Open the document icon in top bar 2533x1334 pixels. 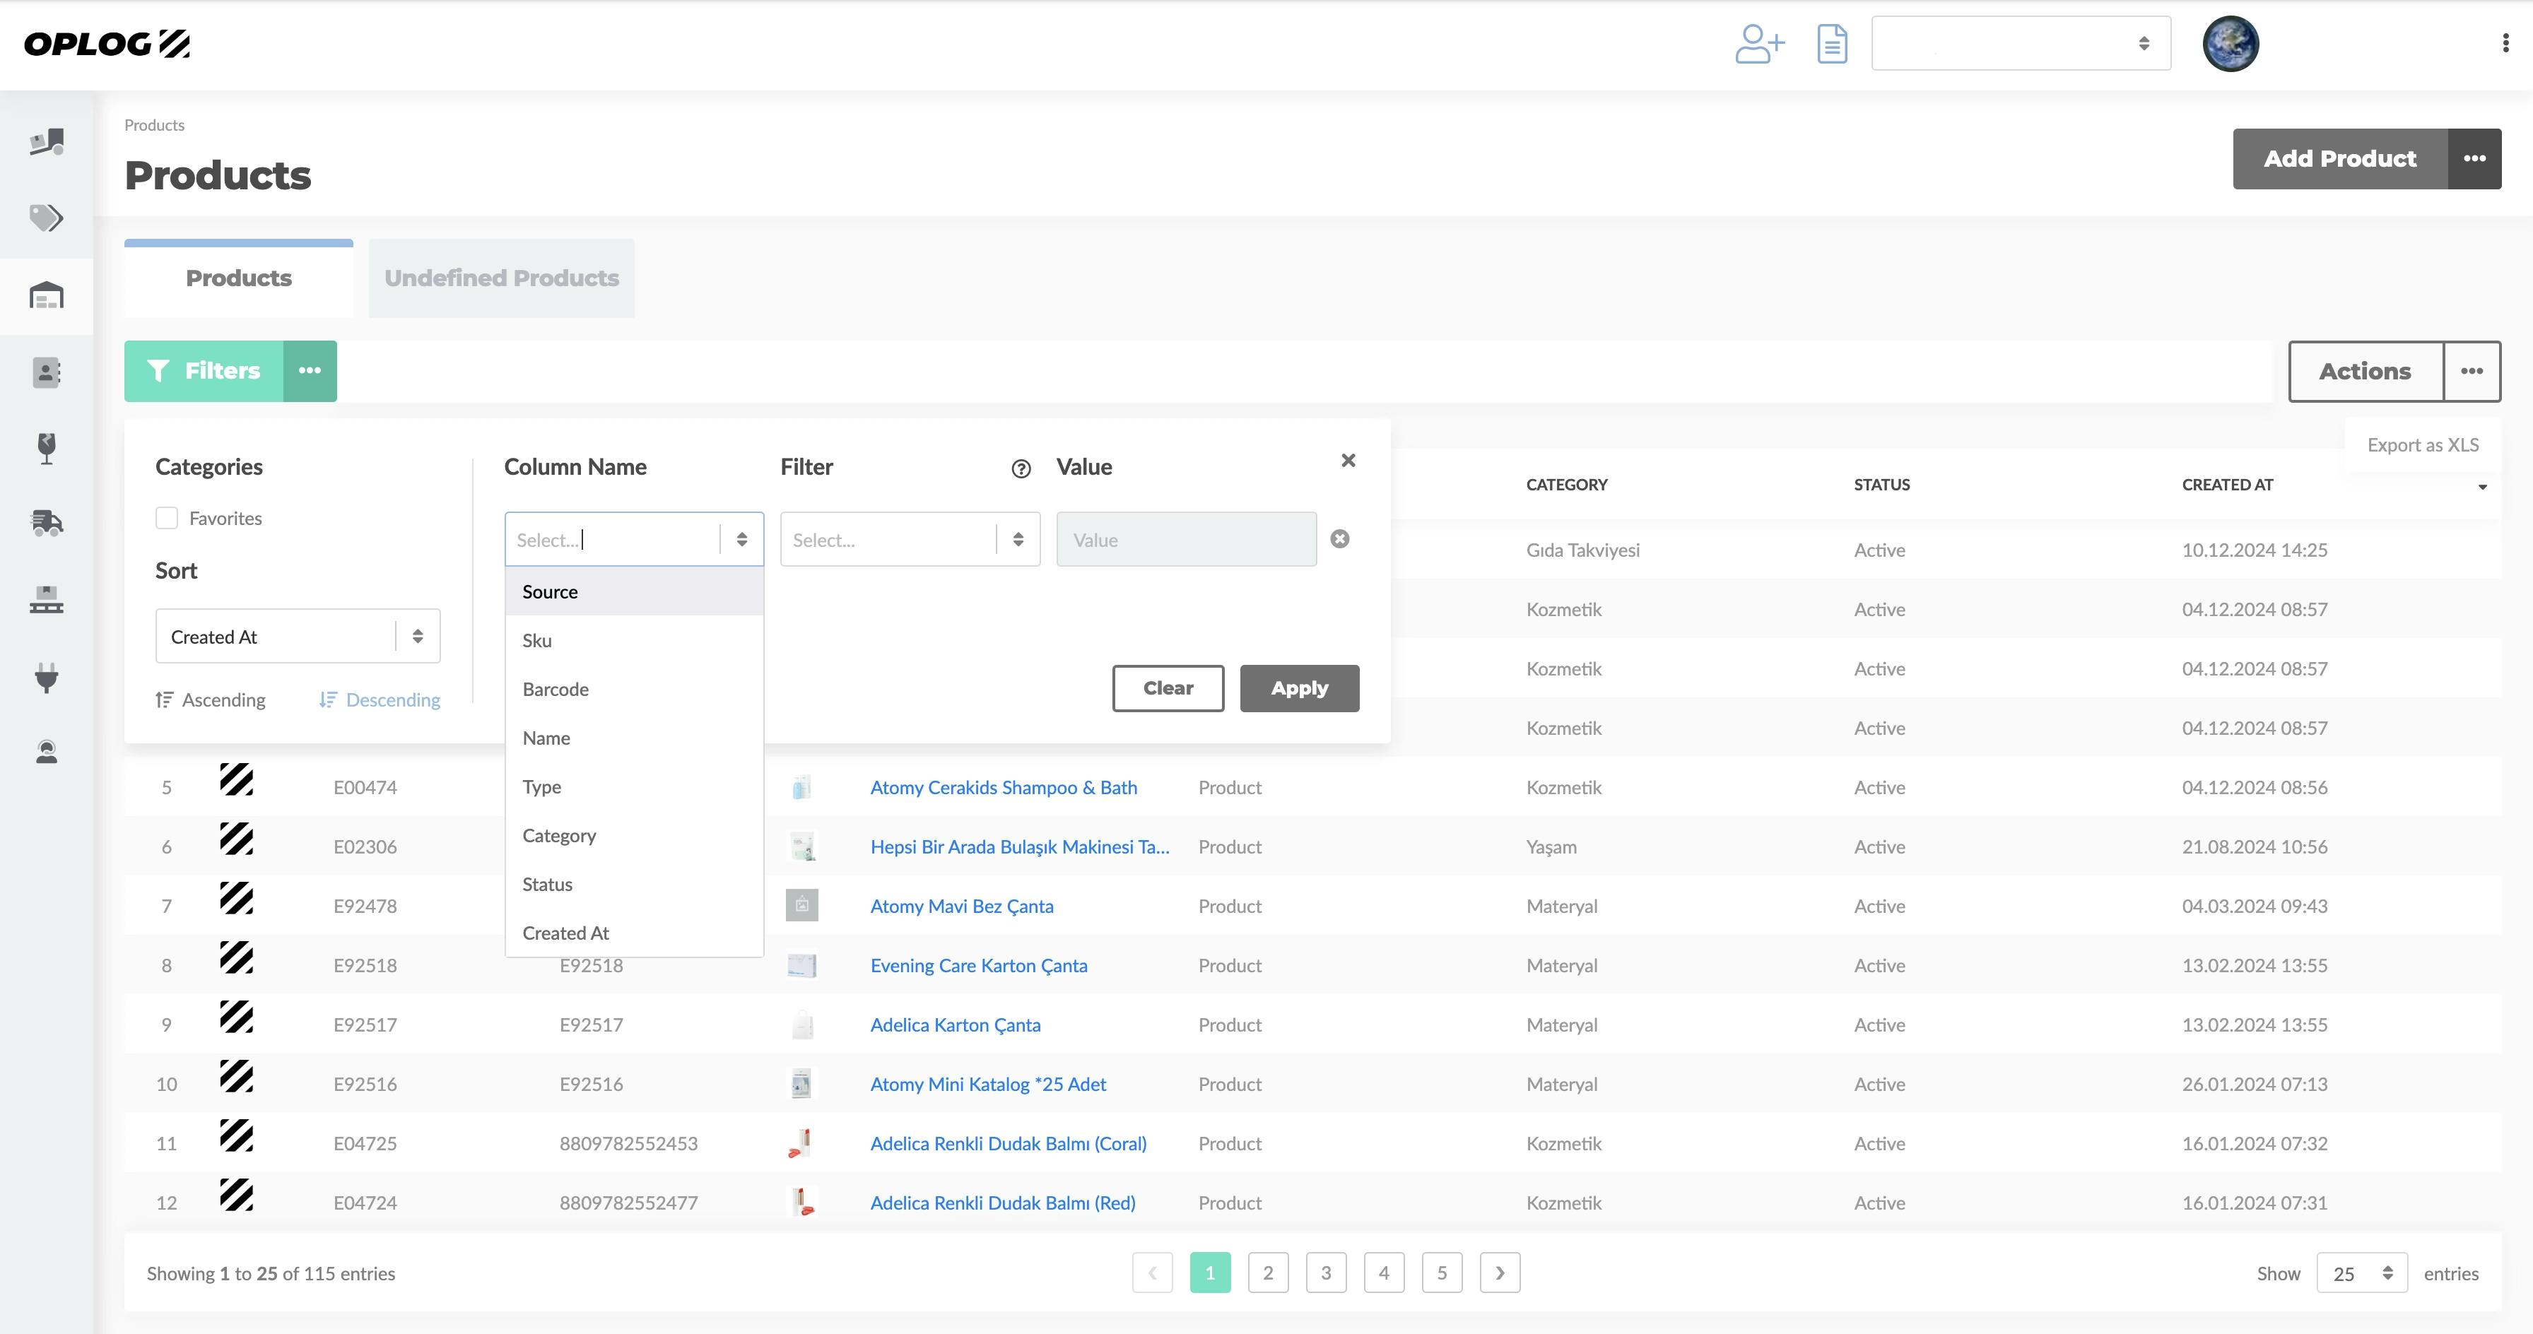pyautogui.click(x=1831, y=43)
